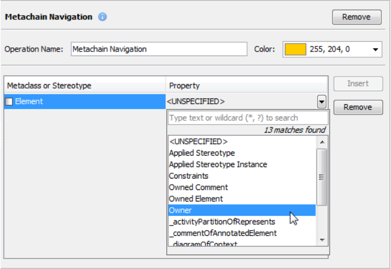The width and height of the screenshot is (391, 269).
Task: Click the list scrollbar down arrow
Action: [x=322, y=239]
